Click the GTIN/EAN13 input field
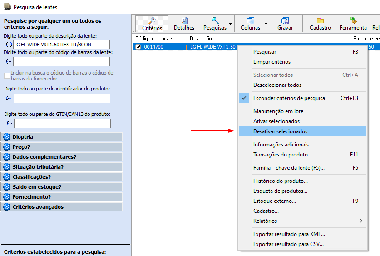Viewport: 380px width, 256px height. click(62, 123)
